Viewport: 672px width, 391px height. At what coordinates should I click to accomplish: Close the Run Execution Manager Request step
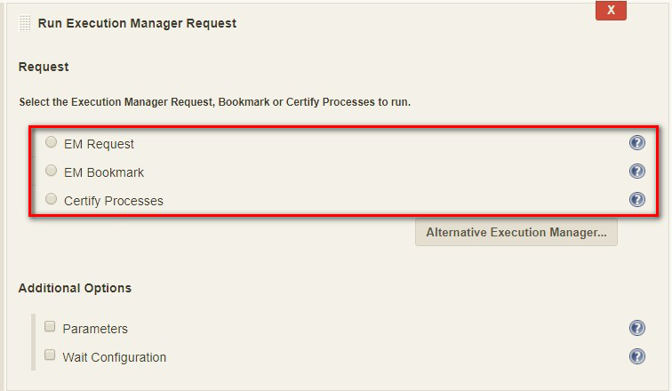[611, 10]
